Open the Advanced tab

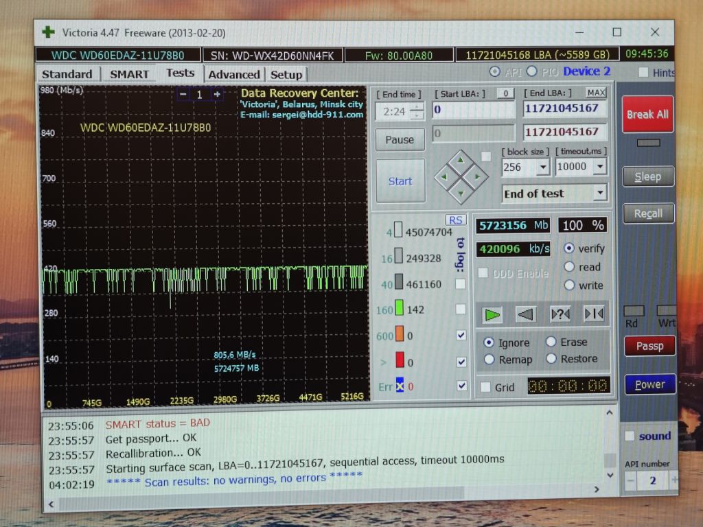[234, 74]
